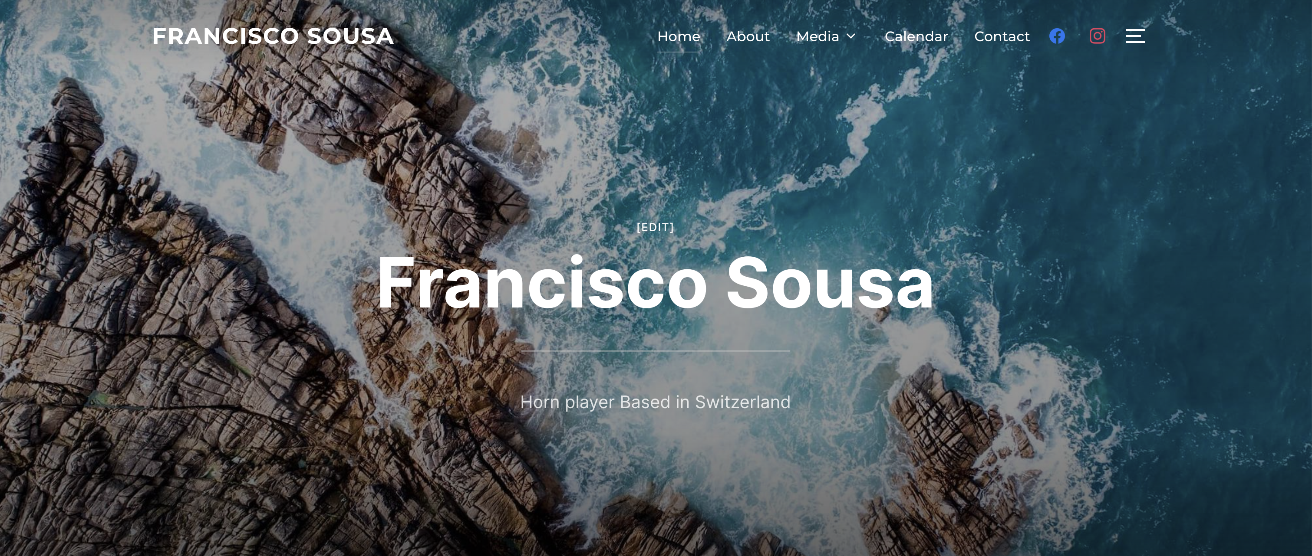Open the Instagram profile icon

click(1097, 36)
